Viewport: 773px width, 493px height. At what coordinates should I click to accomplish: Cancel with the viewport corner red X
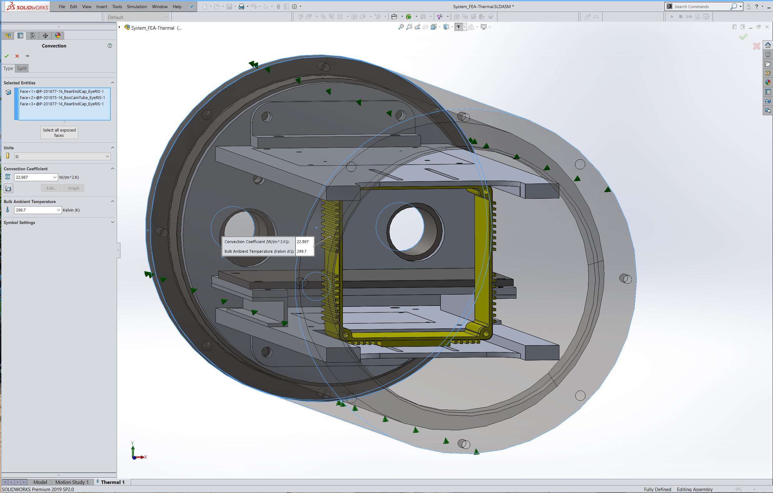(x=757, y=47)
